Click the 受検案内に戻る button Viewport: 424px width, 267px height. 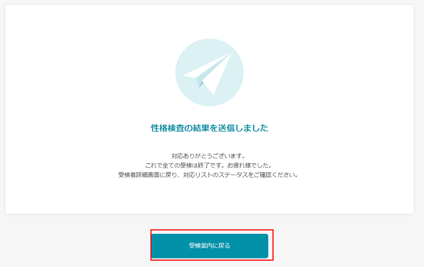click(210, 246)
